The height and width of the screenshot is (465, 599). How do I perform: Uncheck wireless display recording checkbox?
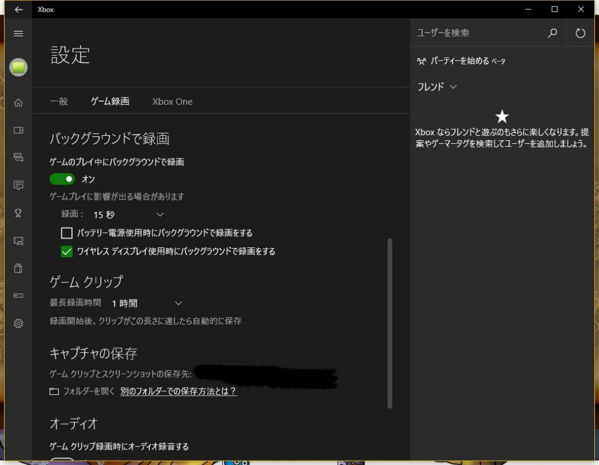[67, 252]
